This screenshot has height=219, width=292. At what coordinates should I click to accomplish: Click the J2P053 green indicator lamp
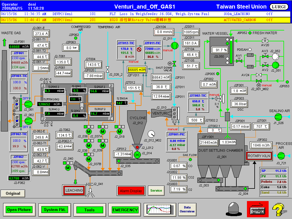(287, 82)
